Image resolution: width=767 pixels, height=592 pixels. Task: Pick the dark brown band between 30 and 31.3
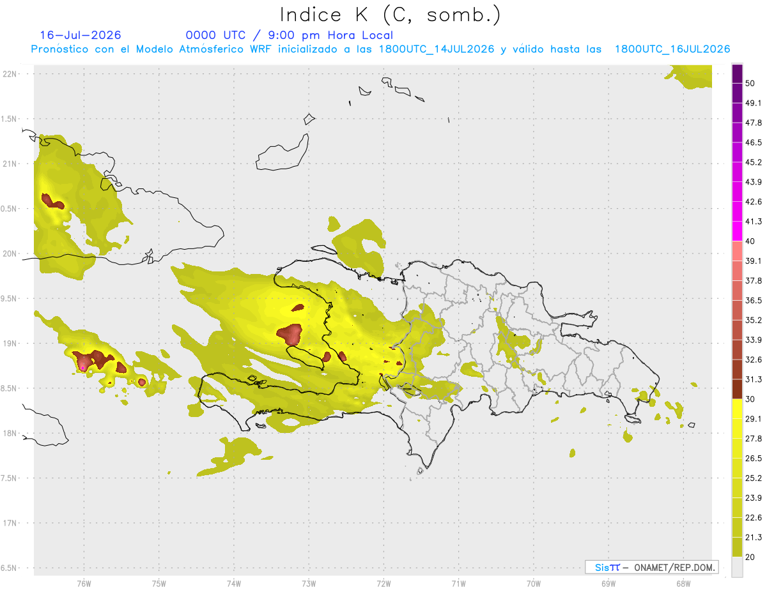click(x=737, y=390)
